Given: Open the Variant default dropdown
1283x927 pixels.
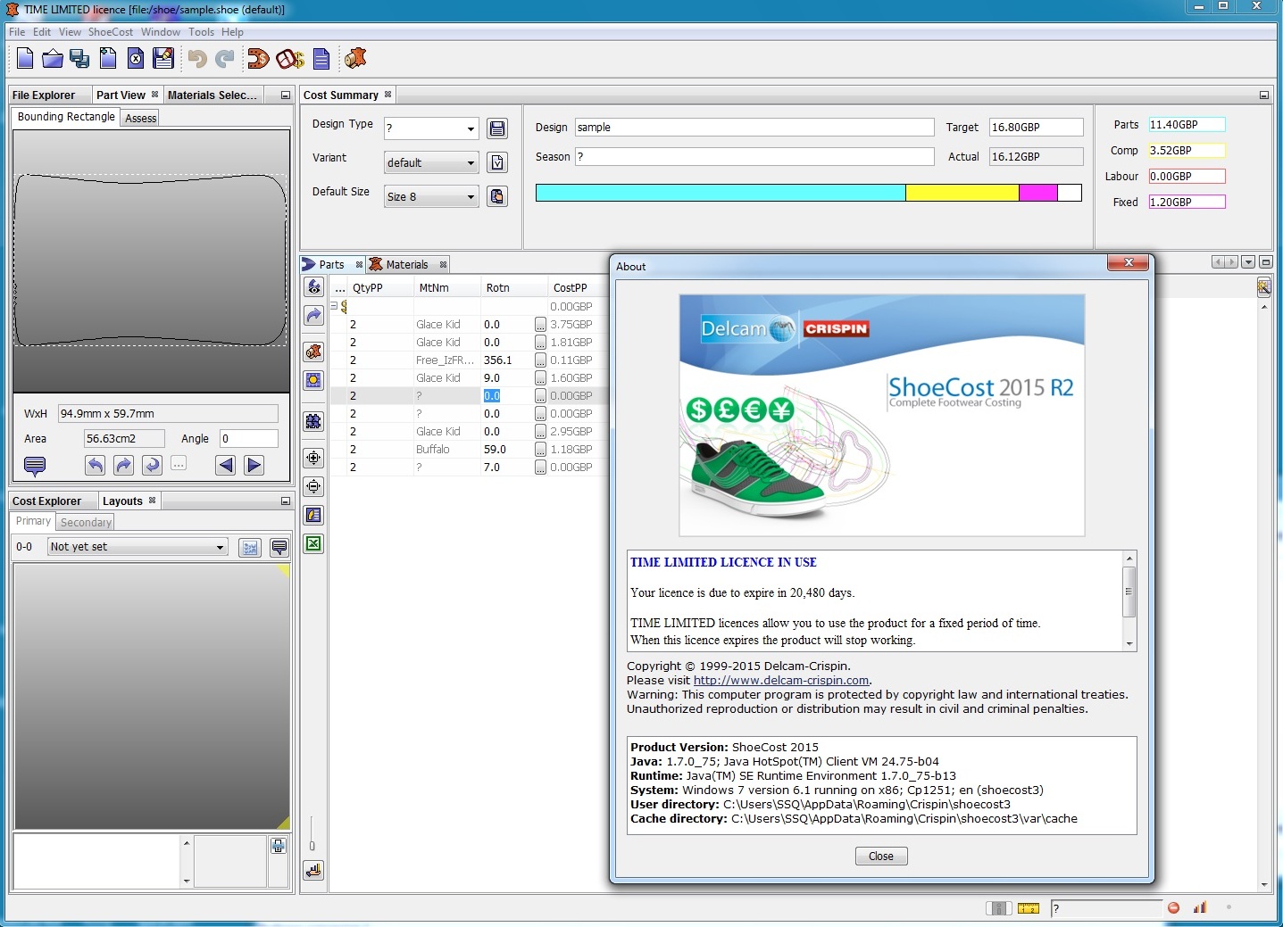Looking at the screenshot, I should point(471,162).
